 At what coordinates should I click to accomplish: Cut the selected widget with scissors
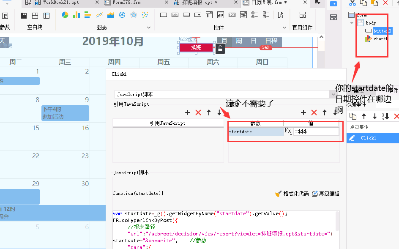click(x=353, y=3)
